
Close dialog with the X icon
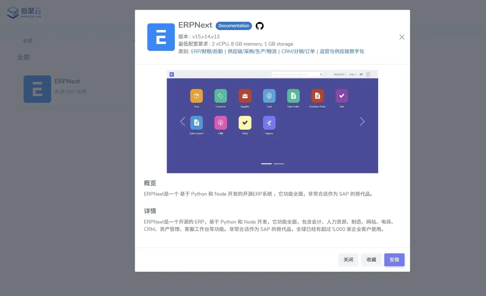tap(402, 37)
